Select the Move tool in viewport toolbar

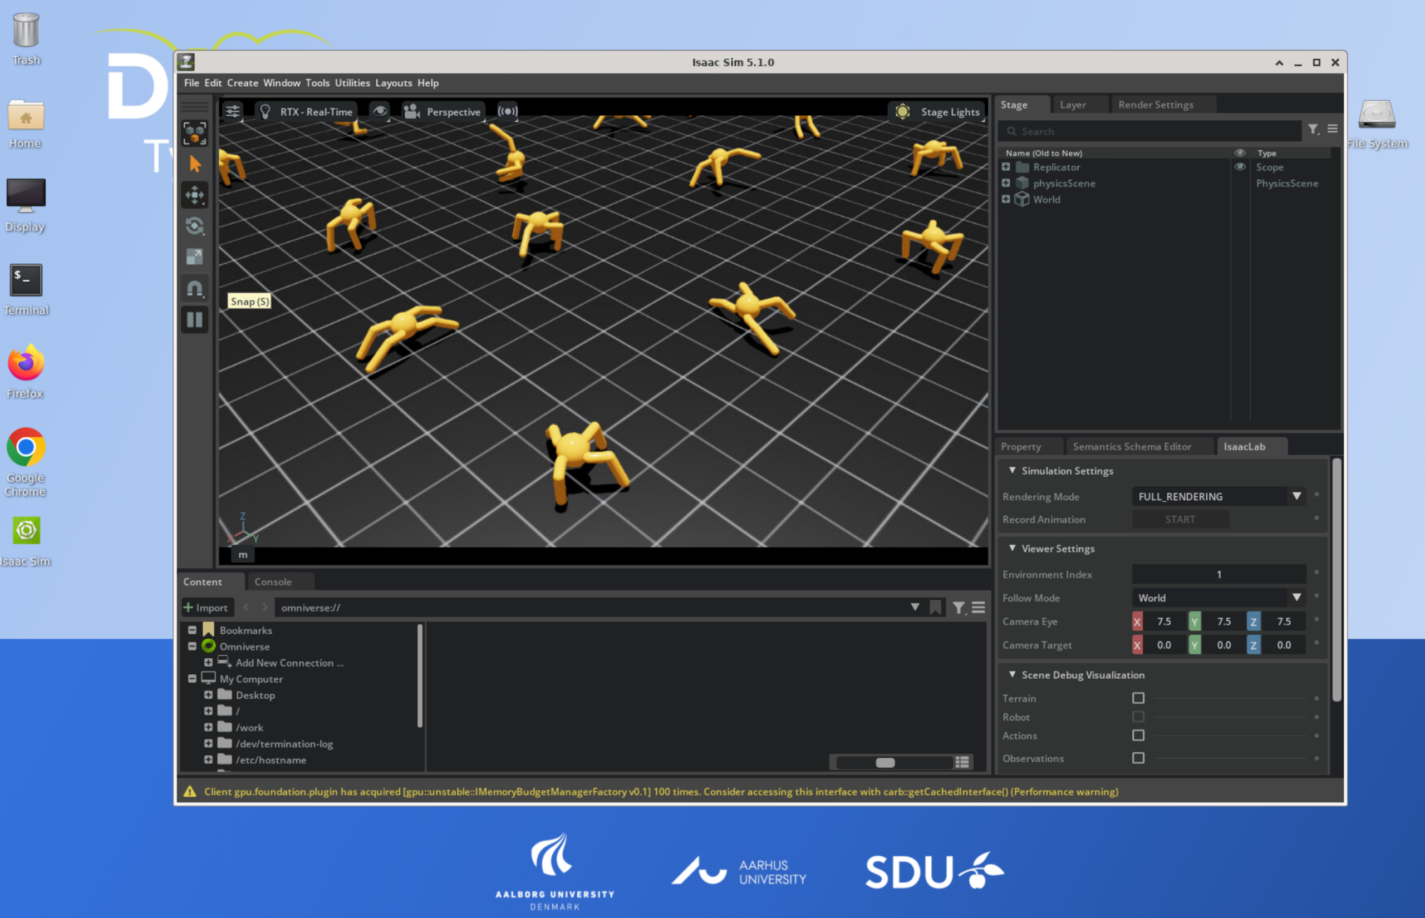[x=195, y=195]
